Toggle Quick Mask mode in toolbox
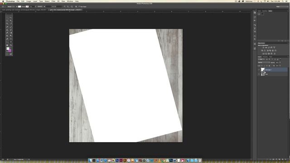290x163 pixels. click(x=7, y=54)
